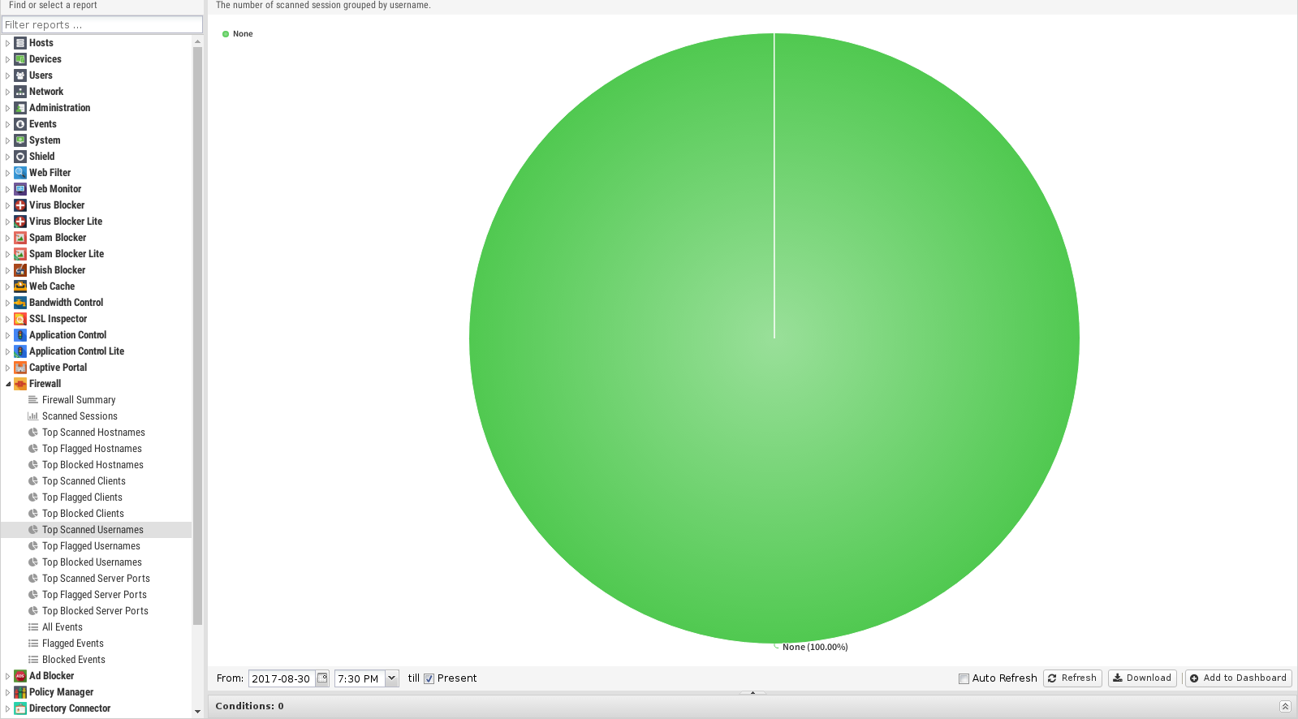
Task: Click the Virus Blocker icon
Action: click(x=20, y=205)
